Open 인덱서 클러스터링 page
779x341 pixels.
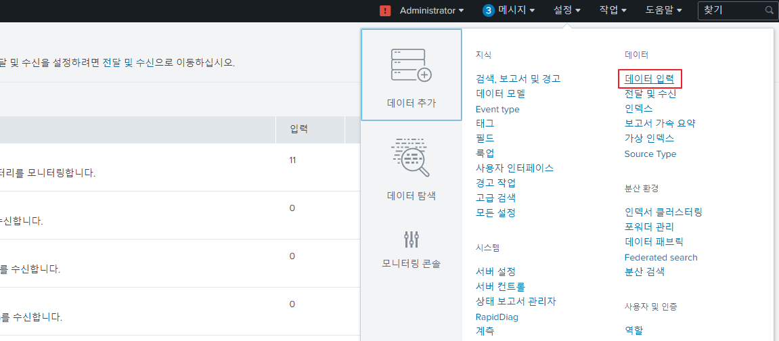tap(663, 212)
